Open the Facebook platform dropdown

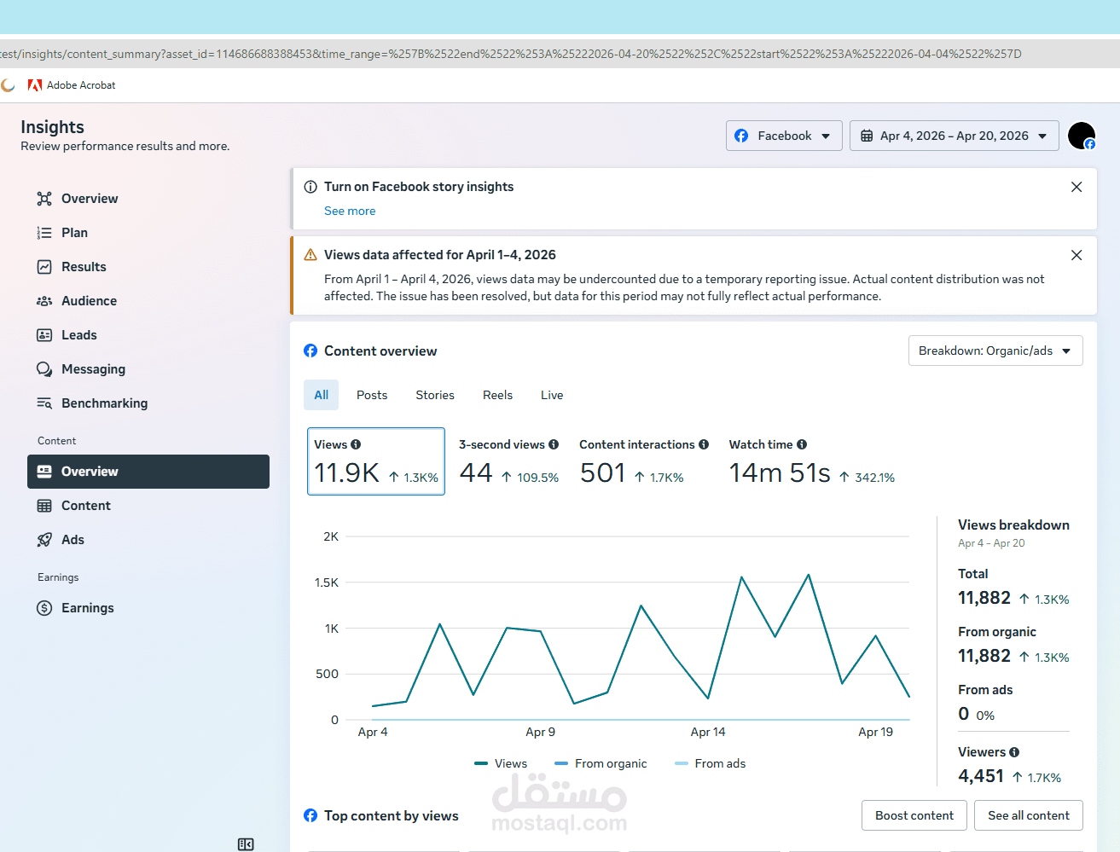coord(784,136)
